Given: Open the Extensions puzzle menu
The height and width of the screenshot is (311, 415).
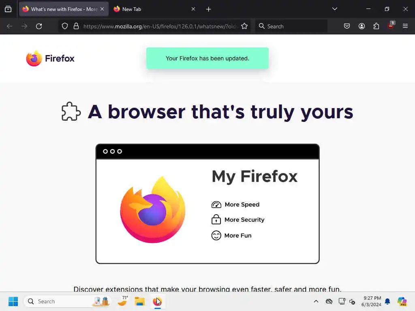Looking at the screenshot, I should 376,26.
